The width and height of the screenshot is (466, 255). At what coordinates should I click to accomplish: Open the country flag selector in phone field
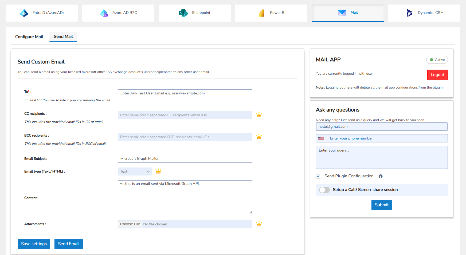pyautogui.click(x=322, y=138)
